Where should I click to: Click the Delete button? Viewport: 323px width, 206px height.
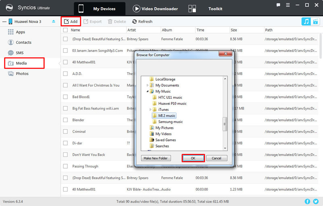pyautogui.click(x=117, y=21)
